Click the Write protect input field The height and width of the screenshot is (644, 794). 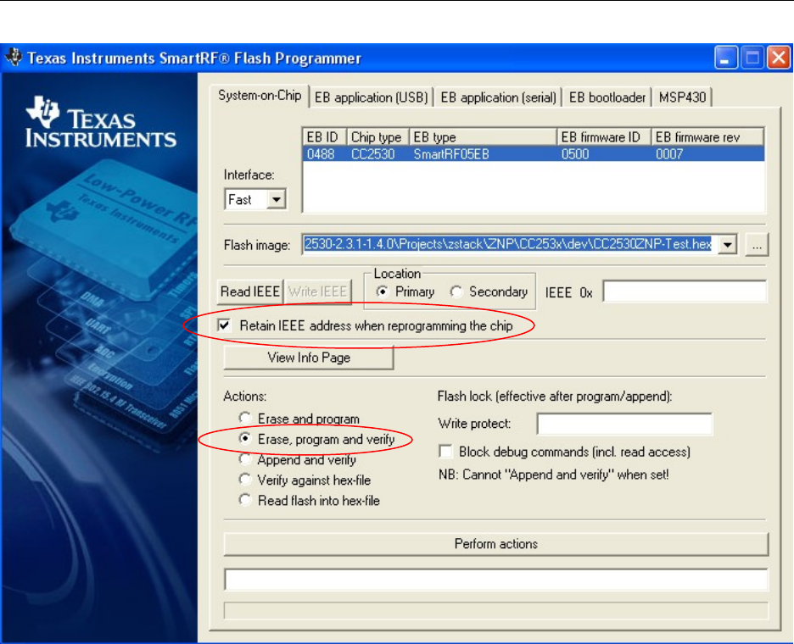pyautogui.click(x=624, y=424)
